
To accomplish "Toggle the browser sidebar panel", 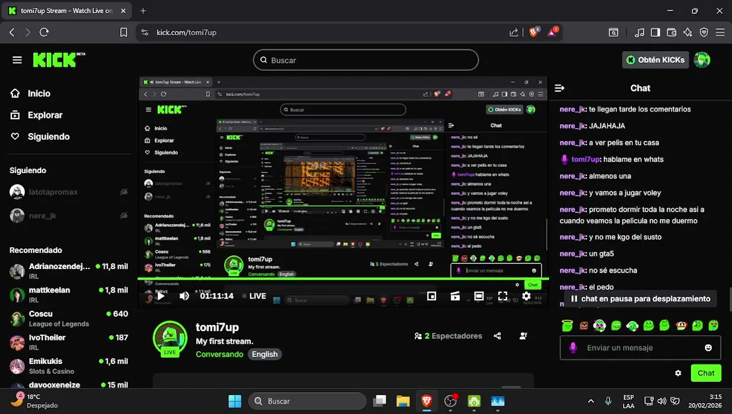I will click(655, 33).
